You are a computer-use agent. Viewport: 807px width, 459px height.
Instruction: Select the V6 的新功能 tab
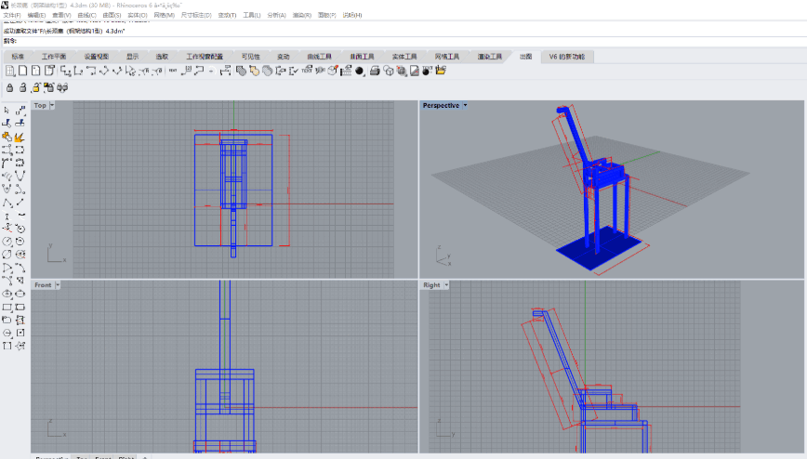tap(567, 57)
